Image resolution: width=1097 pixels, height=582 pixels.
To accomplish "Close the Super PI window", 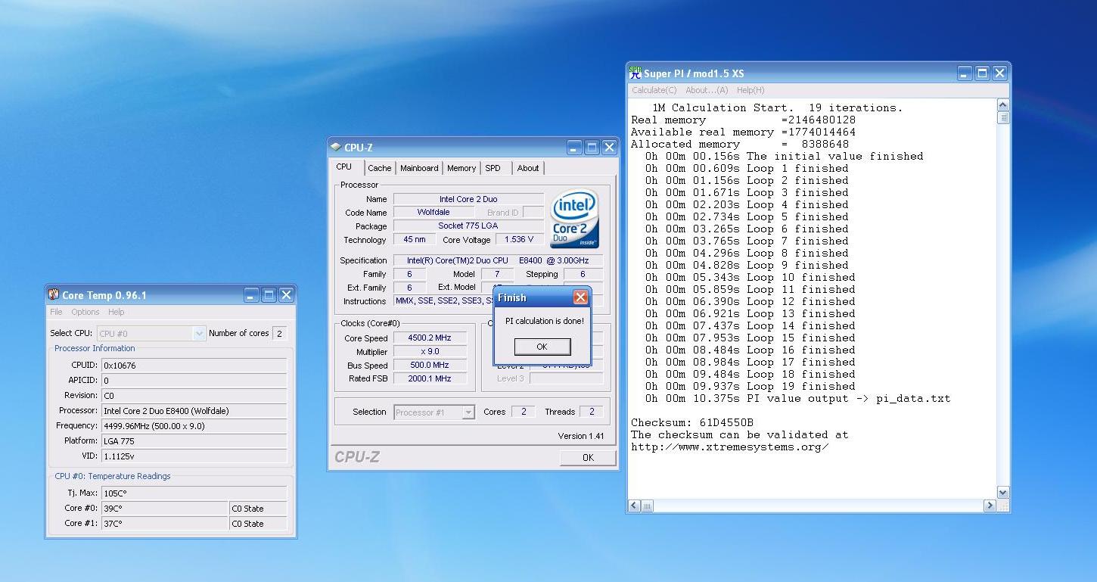I will [x=999, y=73].
